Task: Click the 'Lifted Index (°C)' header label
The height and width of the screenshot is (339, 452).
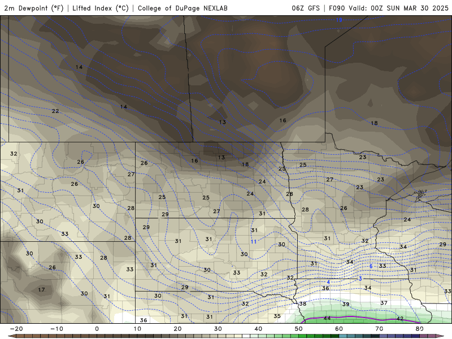Action: (x=101, y=8)
